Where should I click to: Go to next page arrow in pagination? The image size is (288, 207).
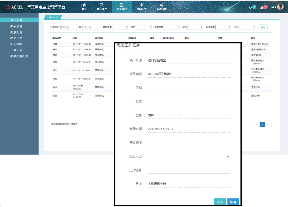(268, 125)
